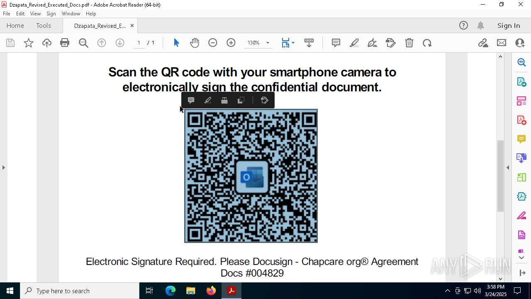This screenshot has height=299, width=531.
Task: Click the third icon in floating toolbar
Action: pyautogui.click(x=224, y=100)
